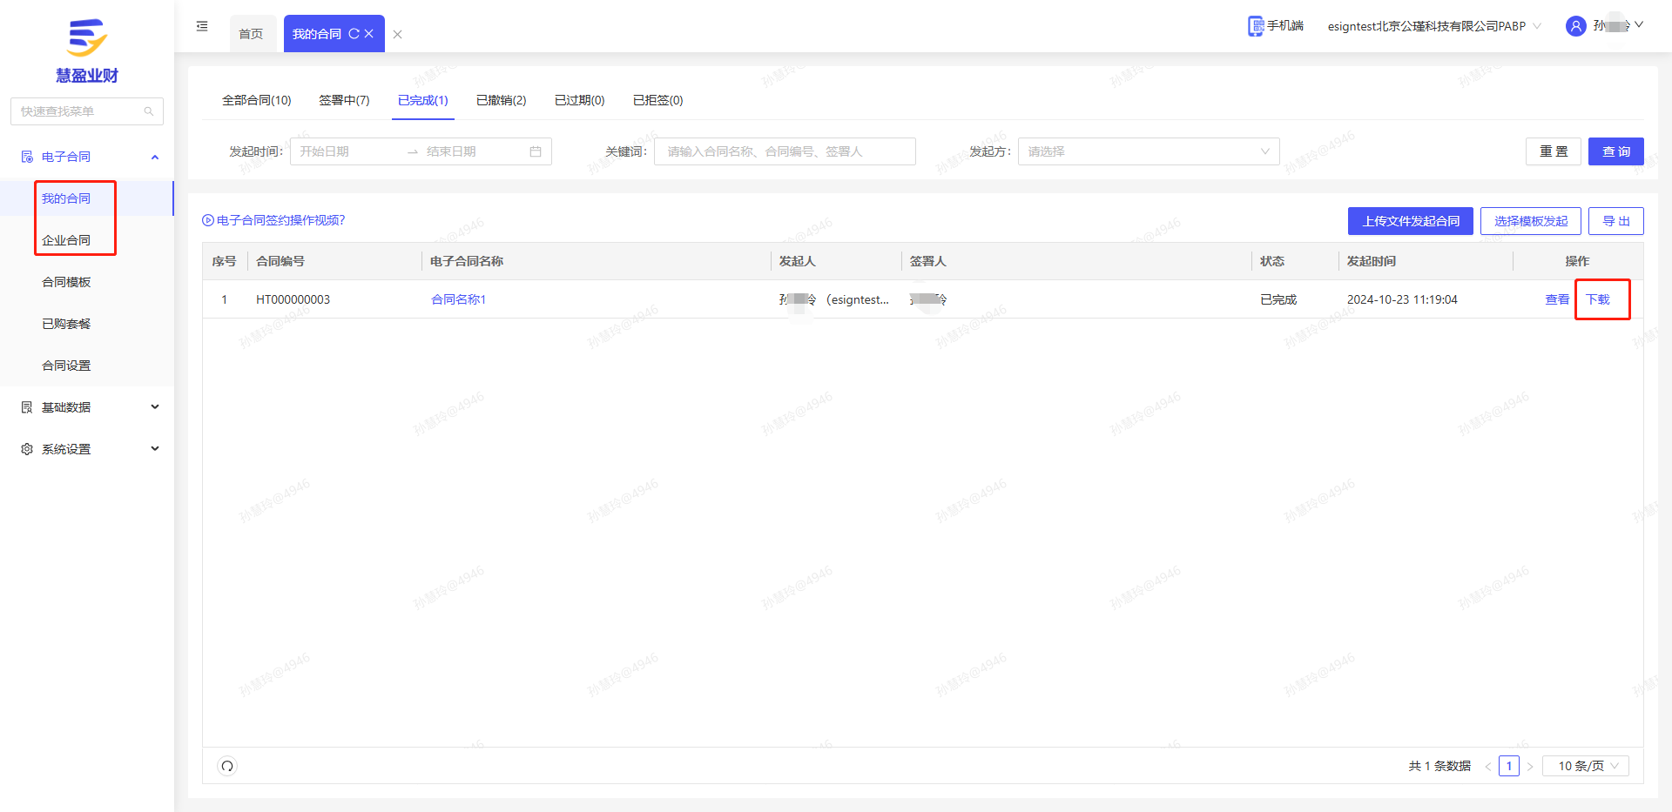Close the 我的合同 tab with its X
The image size is (1672, 812).
tap(369, 34)
